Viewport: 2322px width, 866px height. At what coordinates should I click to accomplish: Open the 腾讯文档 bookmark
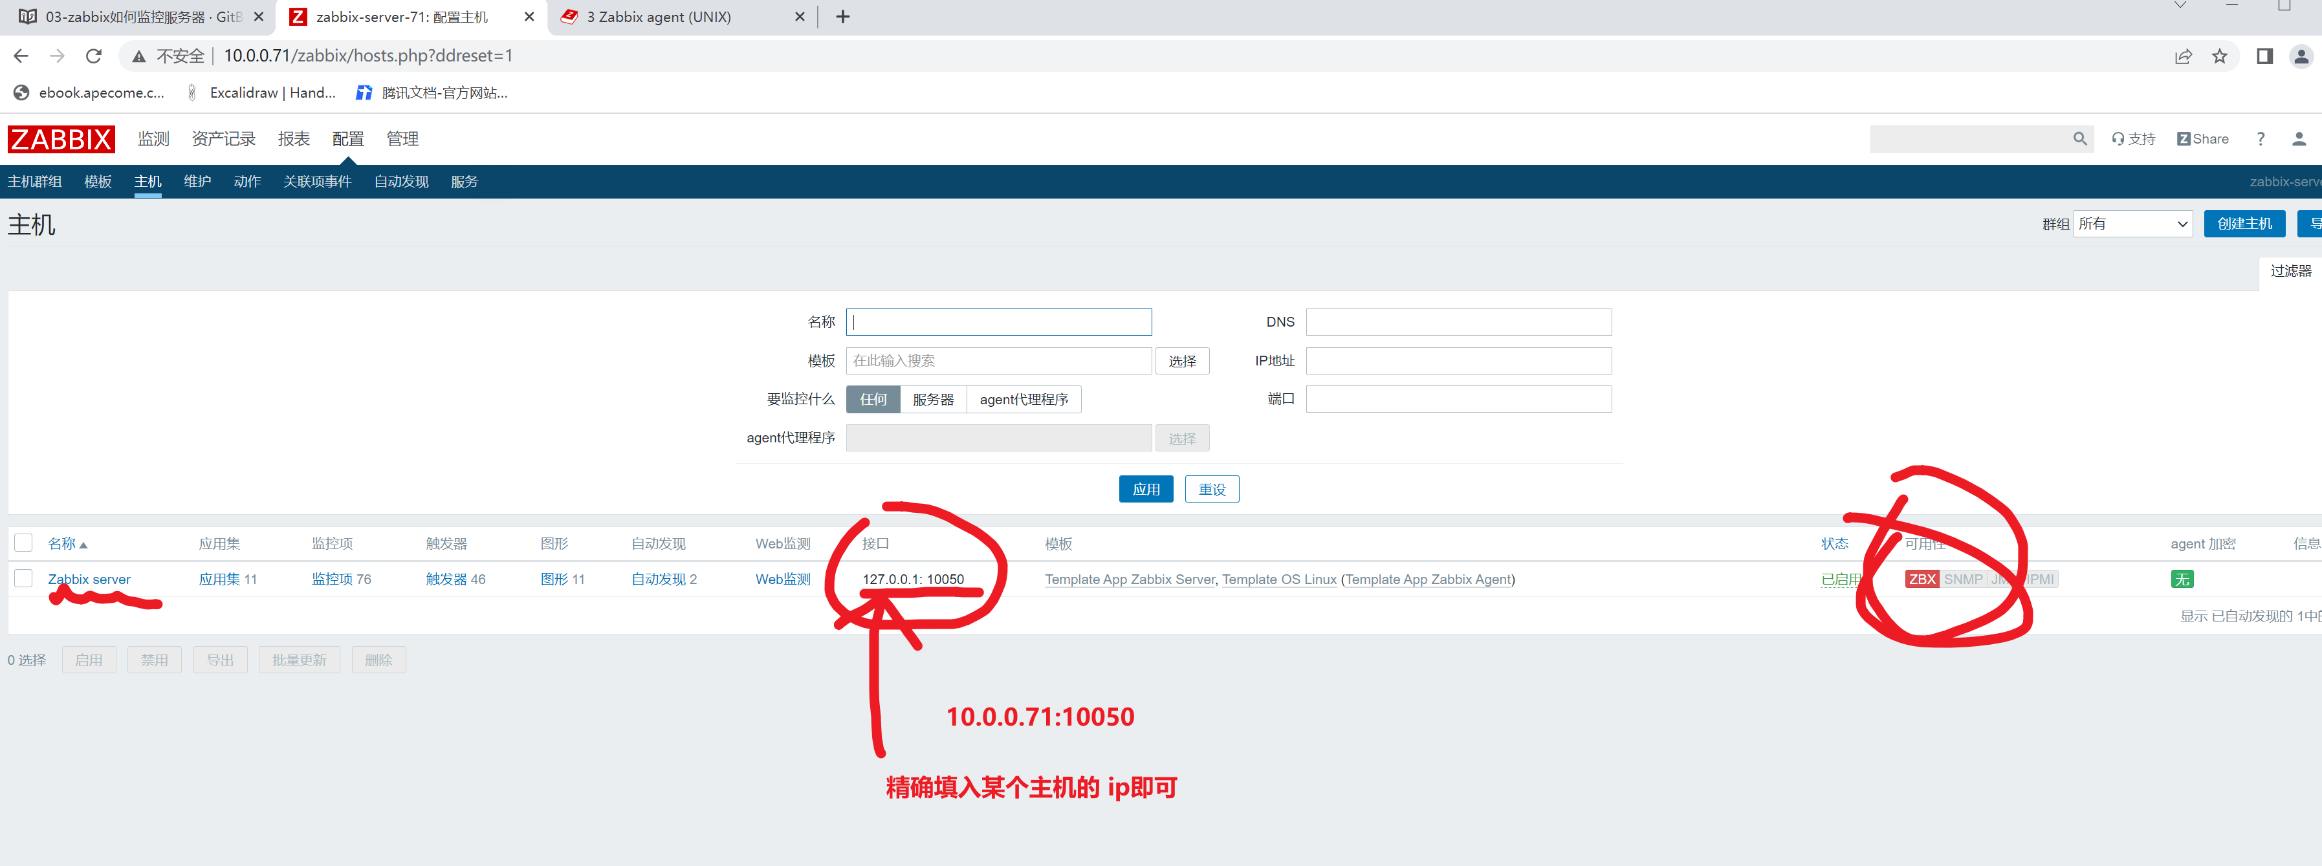(x=432, y=93)
